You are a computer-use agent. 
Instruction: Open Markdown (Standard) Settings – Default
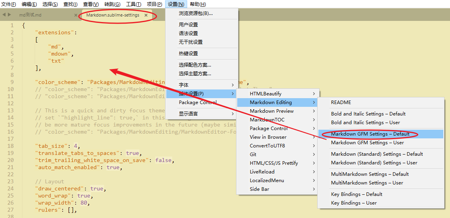[381, 154]
